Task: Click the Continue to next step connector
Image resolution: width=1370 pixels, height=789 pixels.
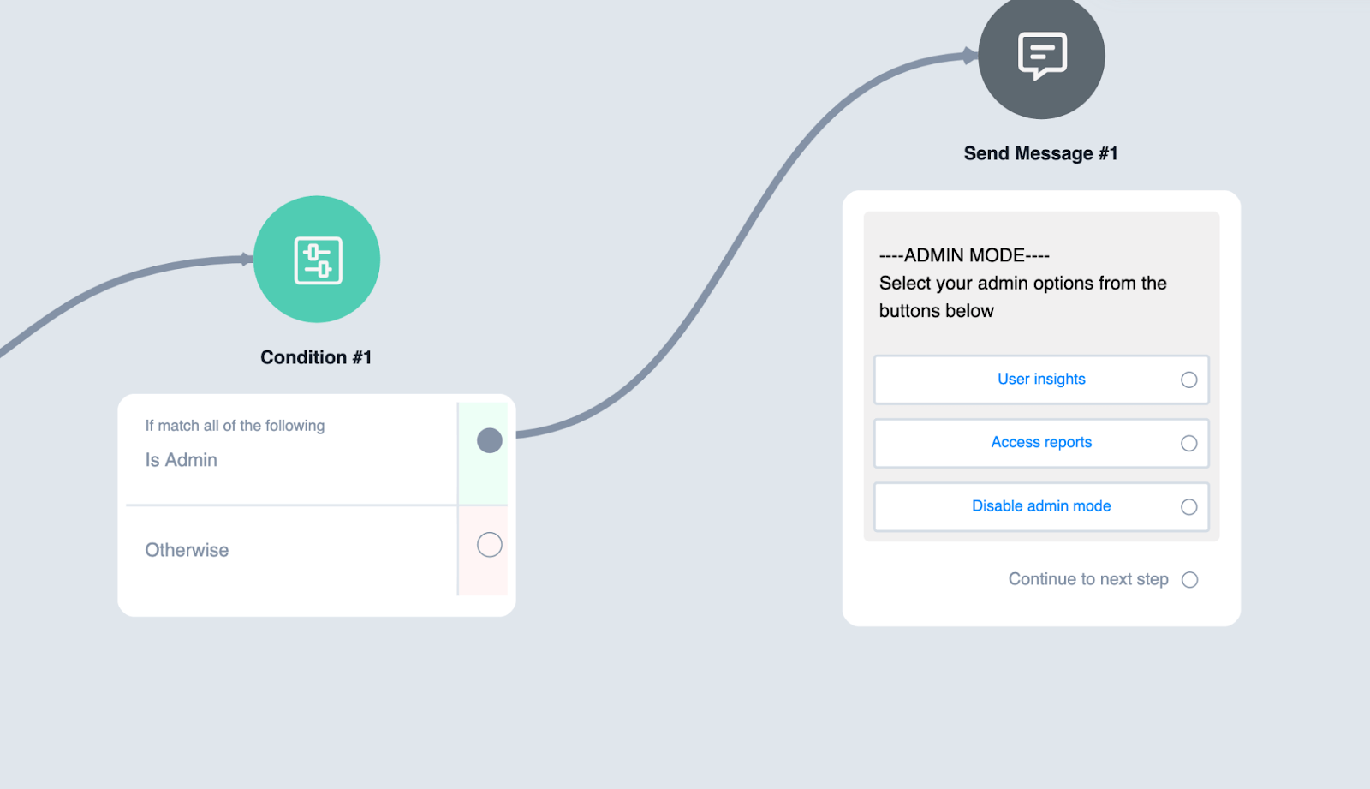Action: tap(1189, 580)
